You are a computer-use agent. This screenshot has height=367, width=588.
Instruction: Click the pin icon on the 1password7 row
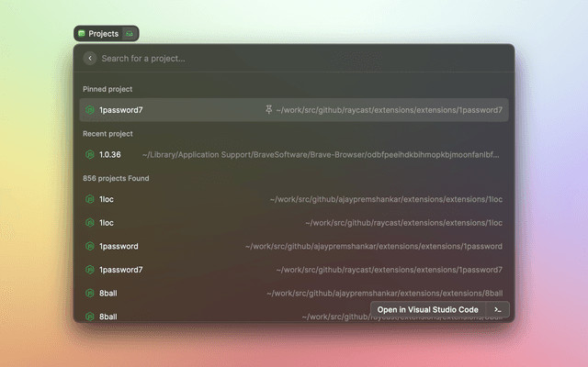(268, 110)
